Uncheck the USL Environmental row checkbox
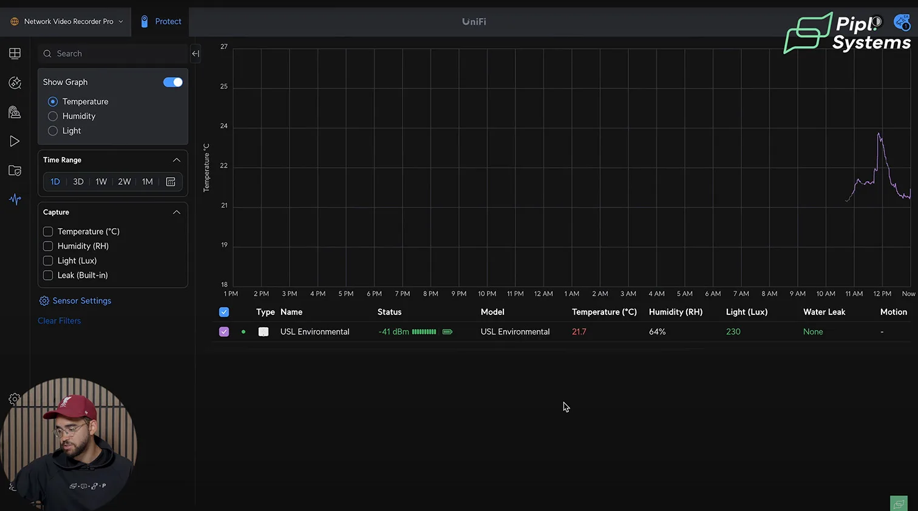Image resolution: width=918 pixels, height=511 pixels. click(x=224, y=332)
